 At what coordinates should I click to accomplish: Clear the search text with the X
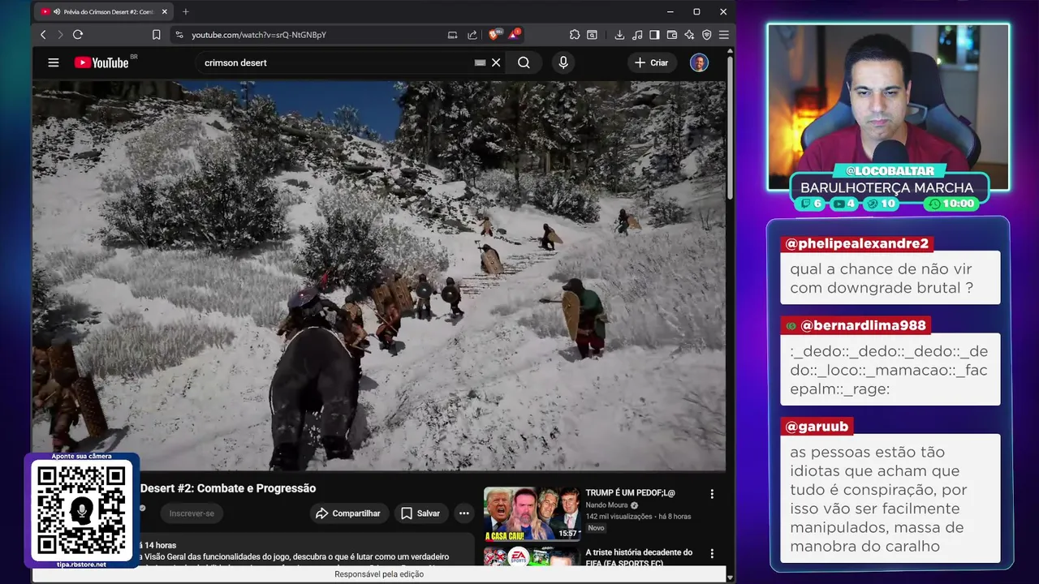tap(496, 62)
